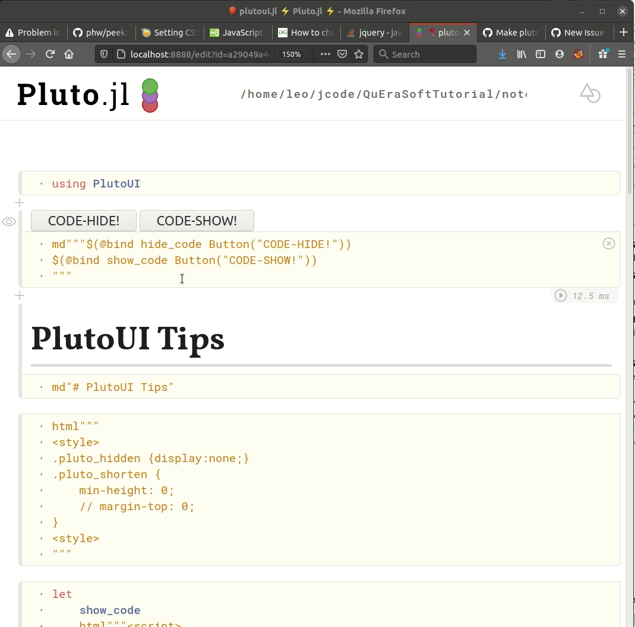Add cell below using PlutoUI

20,203
